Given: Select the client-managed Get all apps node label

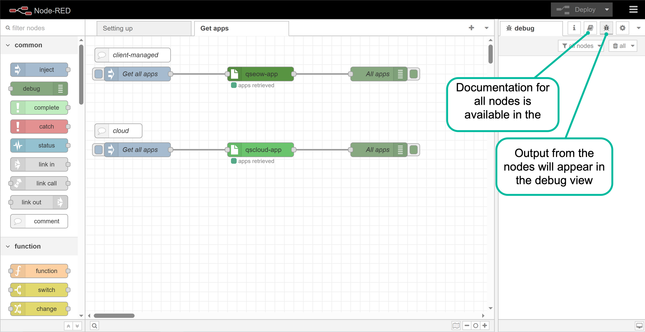Looking at the screenshot, I should [x=140, y=74].
